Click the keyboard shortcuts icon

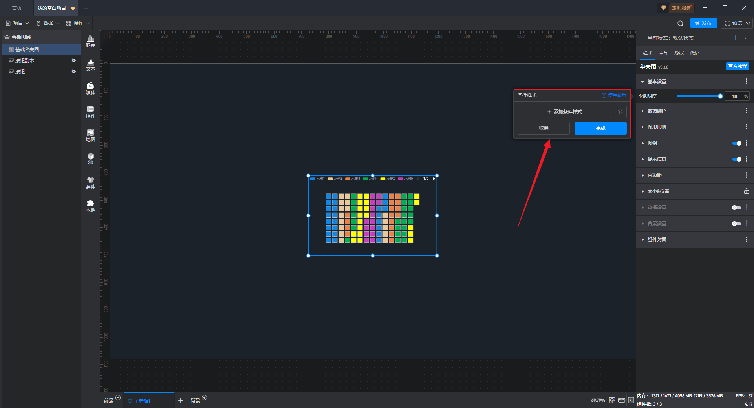click(x=622, y=400)
